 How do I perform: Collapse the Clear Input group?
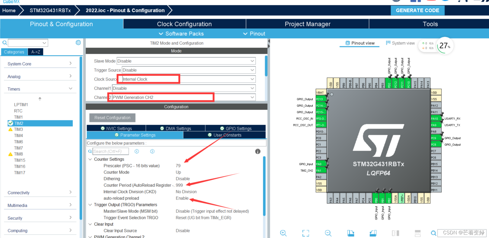90,224
